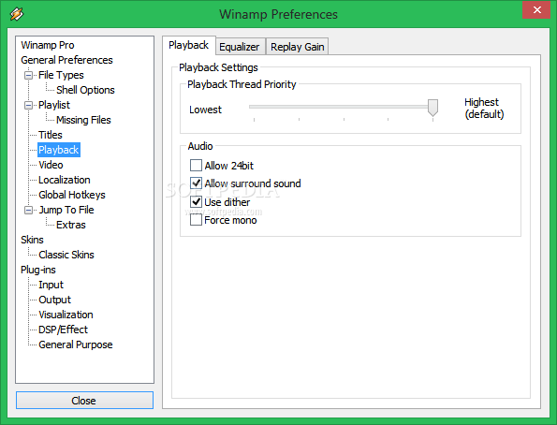This screenshot has height=425, width=557.
Task: Select Jump To File item
Action: click(66, 210)
